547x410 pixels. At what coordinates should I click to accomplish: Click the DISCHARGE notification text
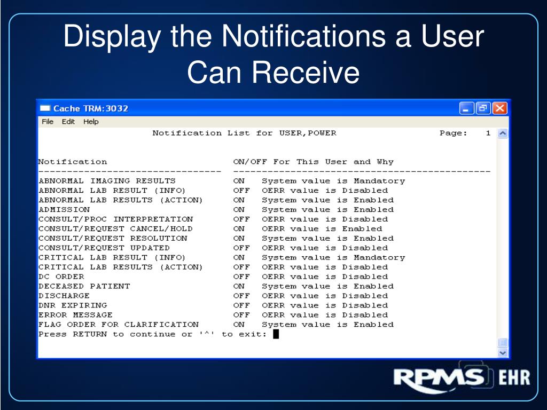click(64, 296)
